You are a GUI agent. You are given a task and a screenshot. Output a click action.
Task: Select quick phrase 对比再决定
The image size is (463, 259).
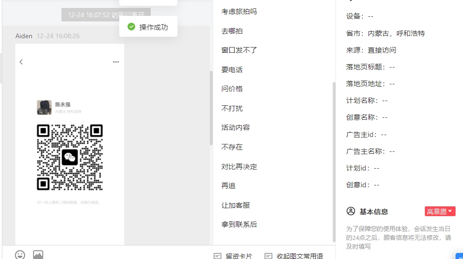click(x=239, y=166)
